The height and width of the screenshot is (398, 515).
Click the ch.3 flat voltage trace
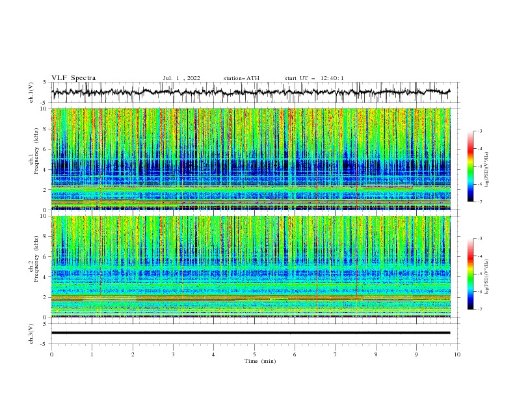click(250, 333)
